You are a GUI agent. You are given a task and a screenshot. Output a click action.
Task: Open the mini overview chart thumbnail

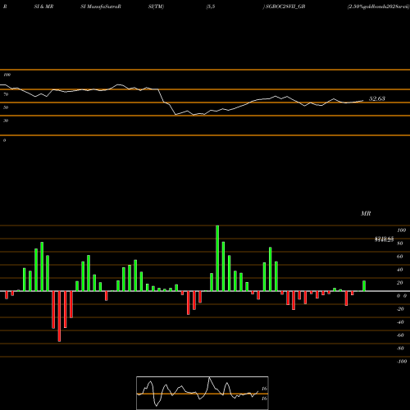203,393
